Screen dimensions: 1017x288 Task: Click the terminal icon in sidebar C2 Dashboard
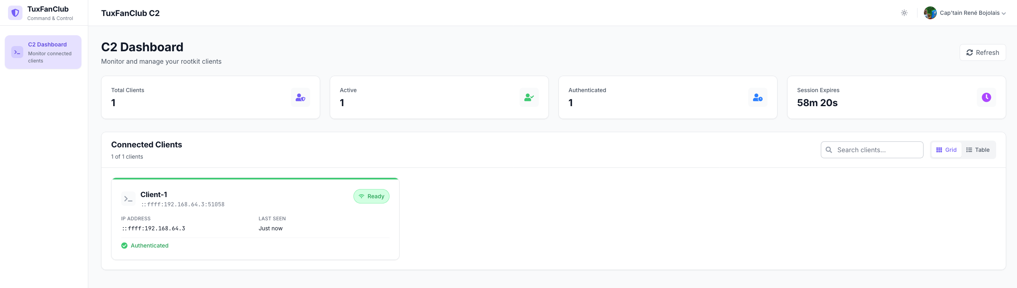[17, 52]
